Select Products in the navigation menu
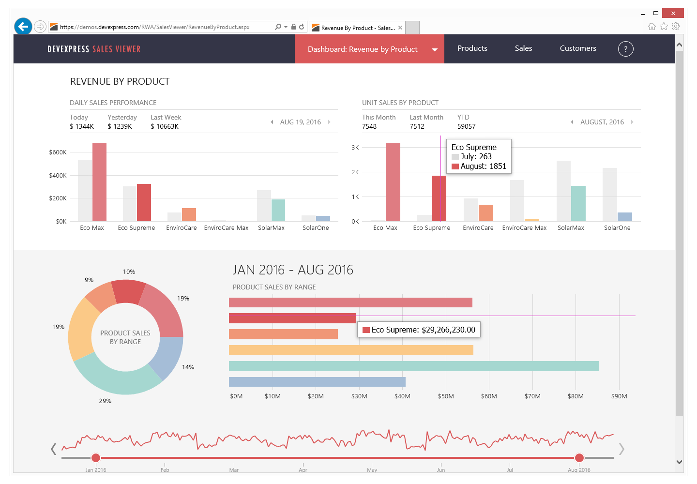The height and width of the screenshot is (484, 697). click(472, 48)
